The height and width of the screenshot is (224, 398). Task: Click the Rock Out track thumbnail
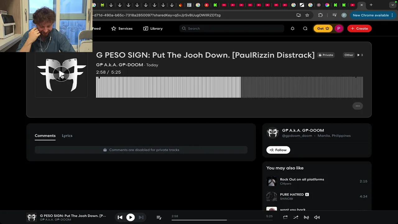(x=271, y=181)
